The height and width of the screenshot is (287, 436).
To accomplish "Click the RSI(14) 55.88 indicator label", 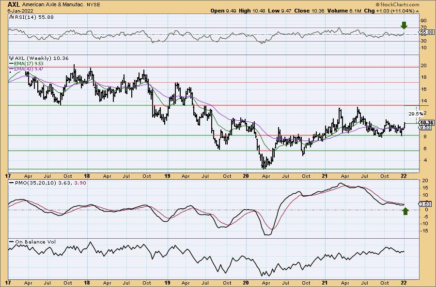I will coord(34,17).
